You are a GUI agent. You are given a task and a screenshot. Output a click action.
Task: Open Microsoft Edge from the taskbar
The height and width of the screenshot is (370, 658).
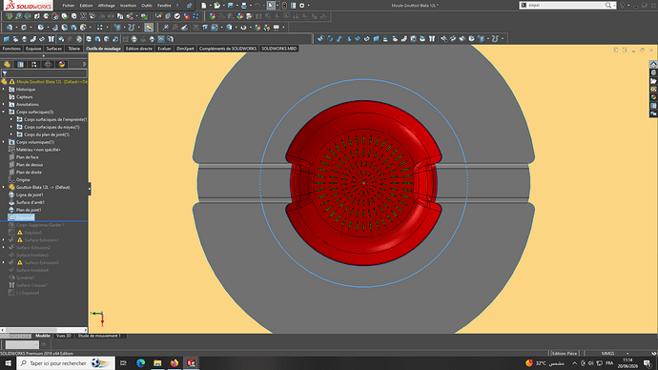pyautogui.click(x=140, y=363)
